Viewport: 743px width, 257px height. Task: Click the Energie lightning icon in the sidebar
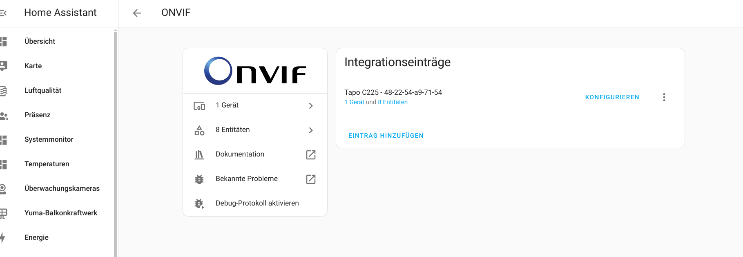click(x=3, y=237)
